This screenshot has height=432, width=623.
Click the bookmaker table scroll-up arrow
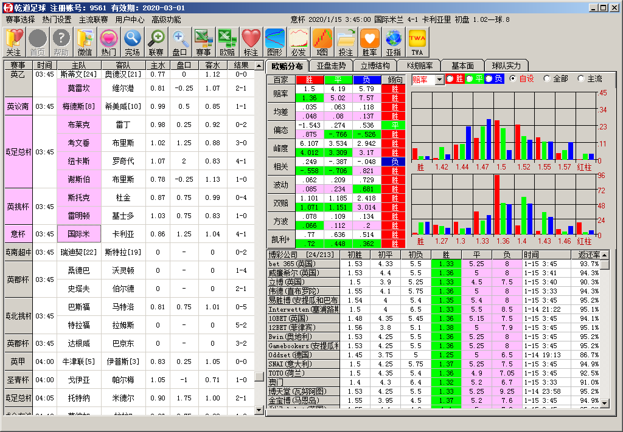[604, 255]
